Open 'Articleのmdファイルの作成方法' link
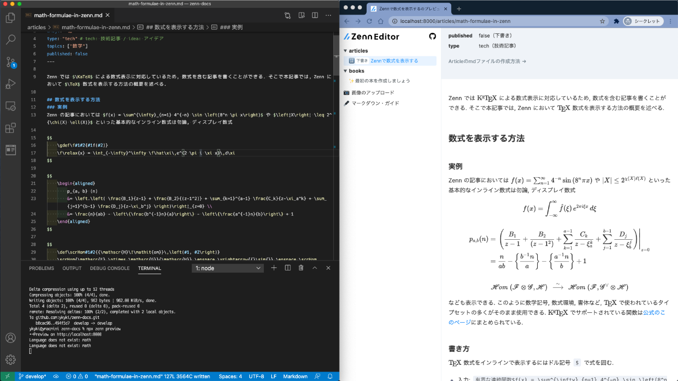 click(487, 61)
